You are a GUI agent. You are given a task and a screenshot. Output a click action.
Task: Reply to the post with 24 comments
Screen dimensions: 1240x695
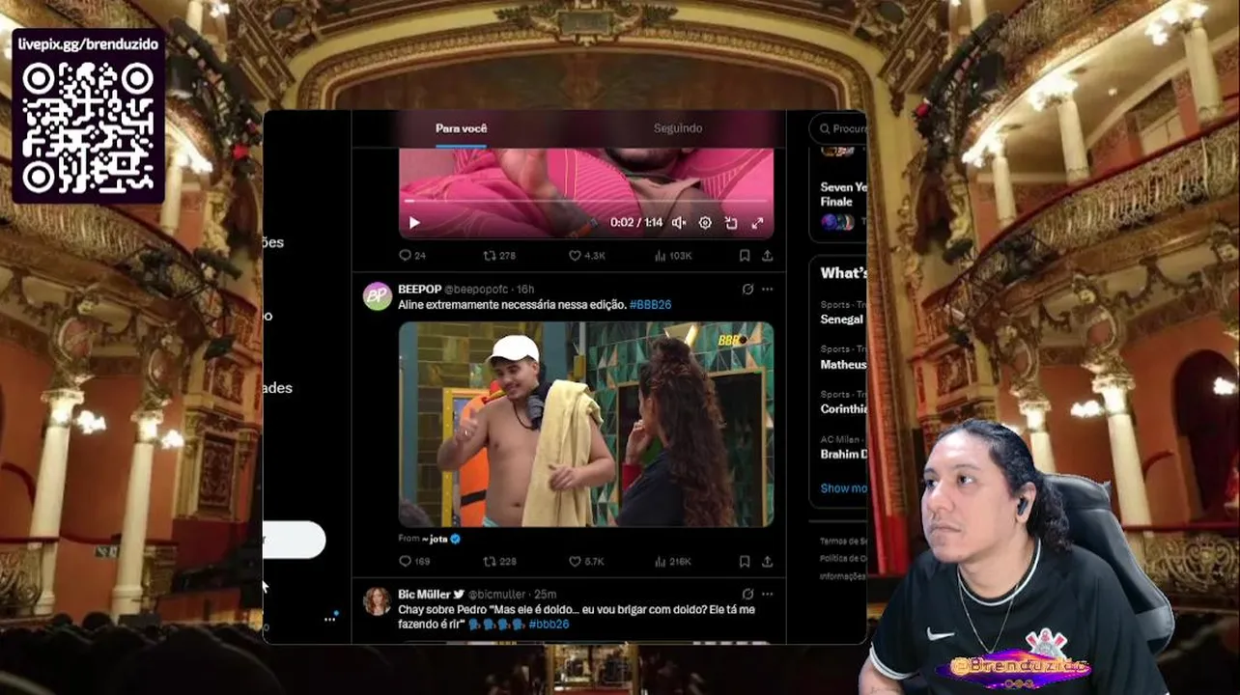click(x=412, y=256)
